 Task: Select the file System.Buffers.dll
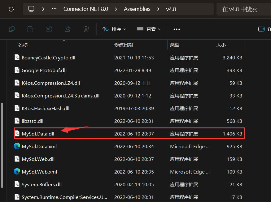(x=42, y=185)
